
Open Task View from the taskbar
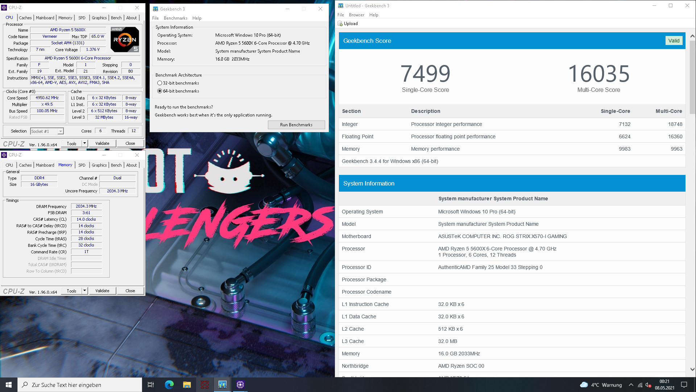tap(151, 385)
